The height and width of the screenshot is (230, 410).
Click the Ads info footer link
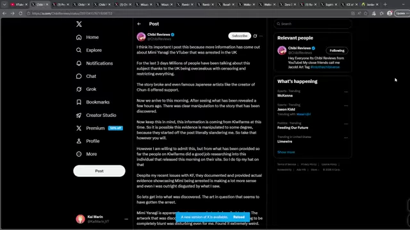point(301,169)
